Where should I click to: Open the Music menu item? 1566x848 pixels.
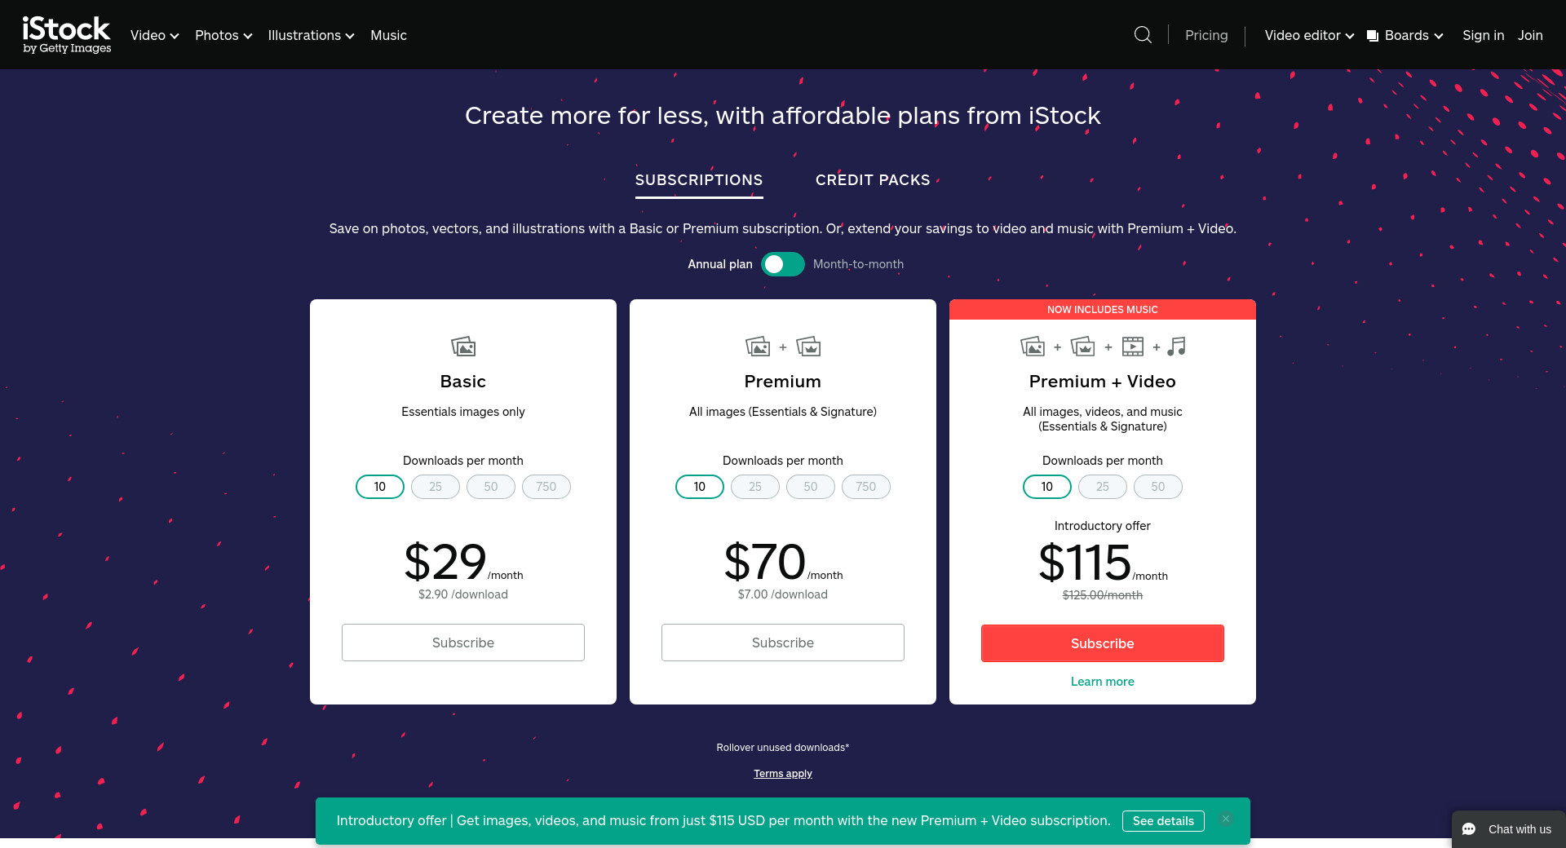coord(388,35)
